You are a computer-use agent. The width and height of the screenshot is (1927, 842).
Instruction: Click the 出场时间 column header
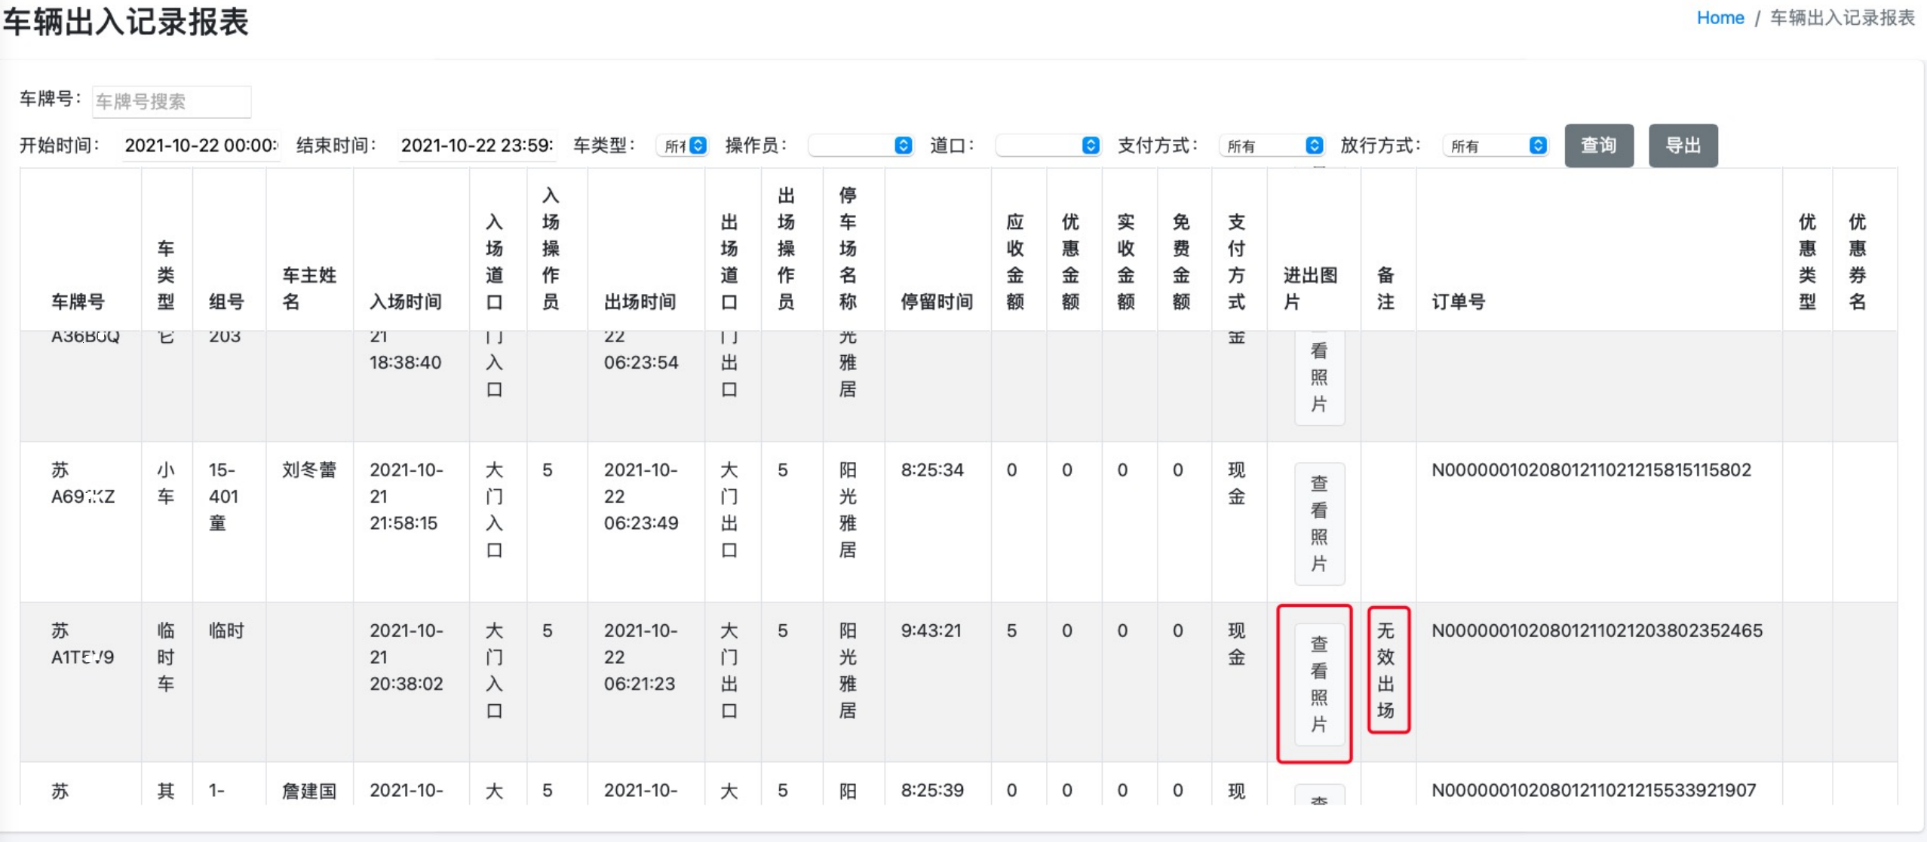pyautogui.click(x=640, y=302)
